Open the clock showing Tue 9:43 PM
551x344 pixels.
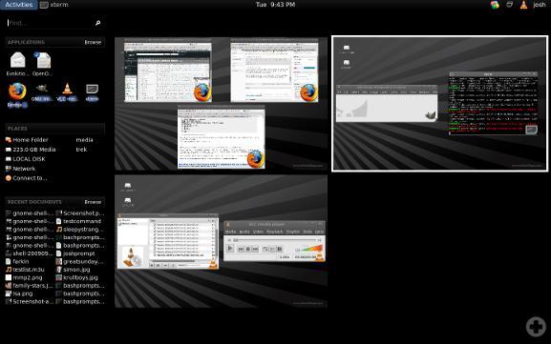pos(275,5)
